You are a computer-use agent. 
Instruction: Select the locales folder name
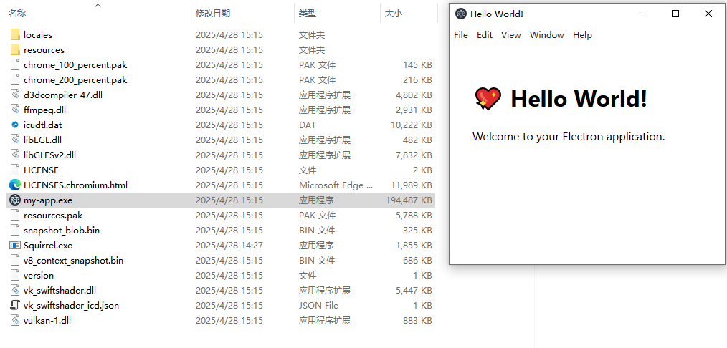coord(38,34)
